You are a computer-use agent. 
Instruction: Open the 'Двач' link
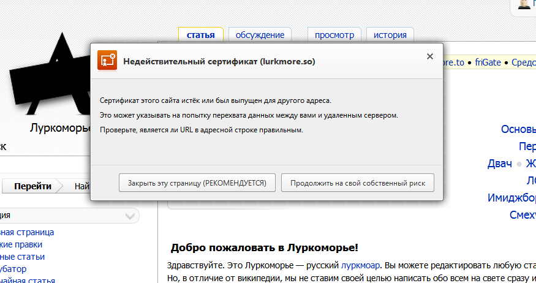coord(499,164)
